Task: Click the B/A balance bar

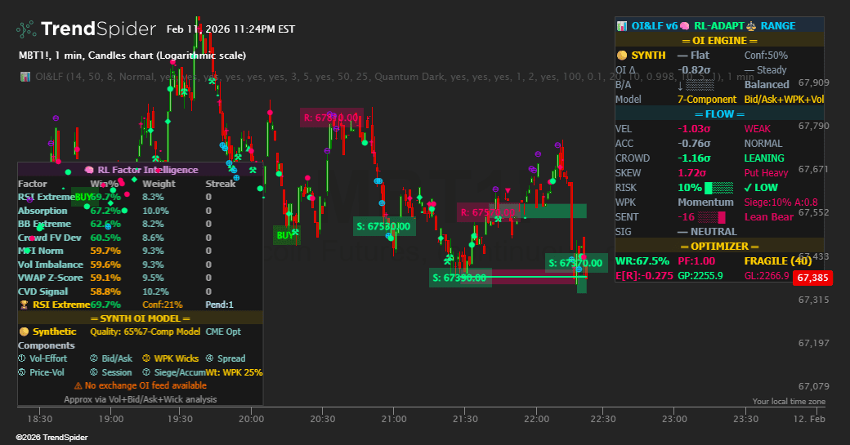Action: point(700,85)
